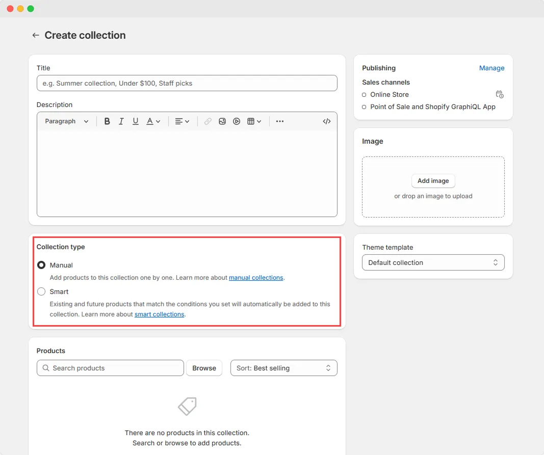Open the text alignment dropdown
The width and height of the screenshot is (544, 455).
point(182,121)
